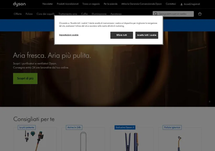Open Per le aziende page
Viewport: 215px width, 151px height.
[111, 4]
